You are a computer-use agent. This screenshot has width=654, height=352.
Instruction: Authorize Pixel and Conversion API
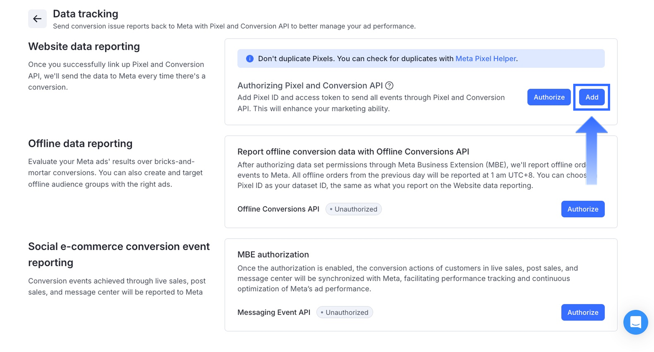tap(549, 97)
